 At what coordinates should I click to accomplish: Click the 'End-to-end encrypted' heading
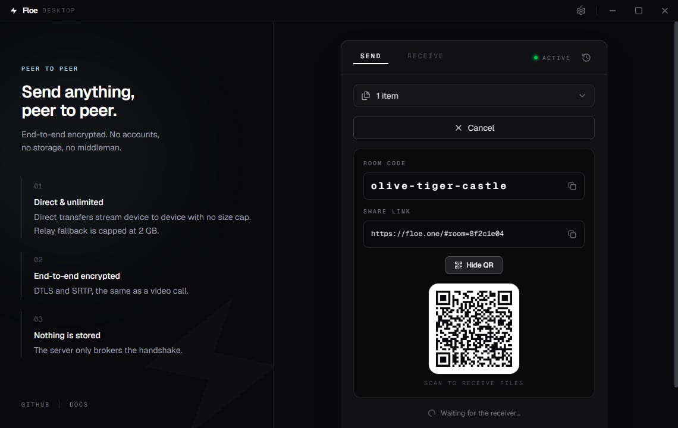(x=77, y=276)
